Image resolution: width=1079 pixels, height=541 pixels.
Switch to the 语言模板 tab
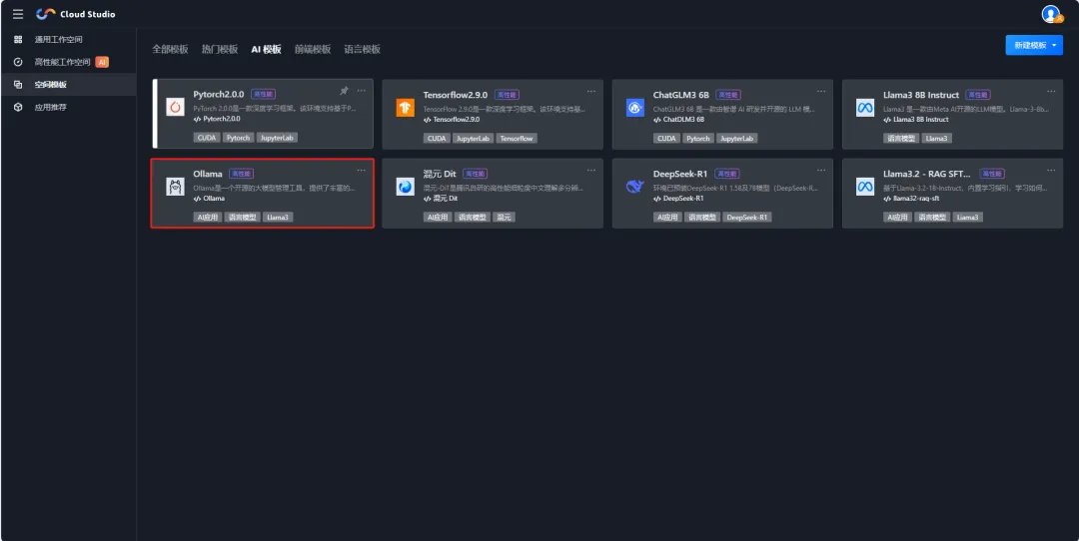pyautogui.click(x=362, y=50)
